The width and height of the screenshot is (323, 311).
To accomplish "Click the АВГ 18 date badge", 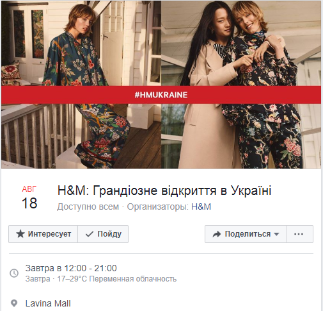I will (29, 198).
